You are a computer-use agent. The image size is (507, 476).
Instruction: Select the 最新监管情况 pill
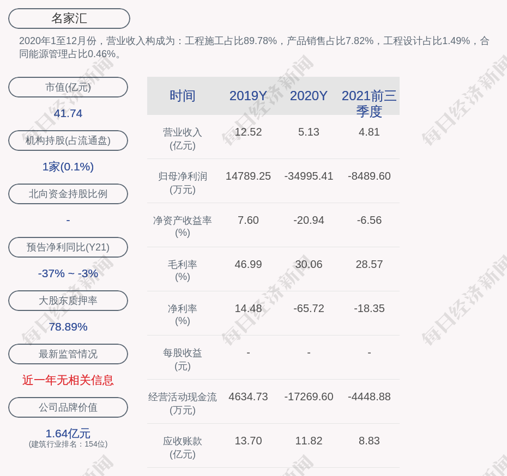[68, 354]
